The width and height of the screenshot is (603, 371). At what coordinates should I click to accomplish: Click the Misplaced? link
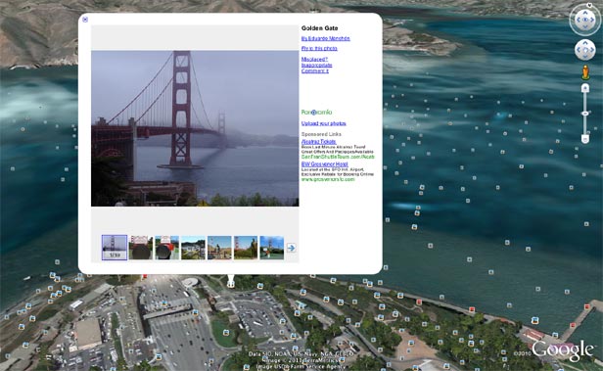pyautogui.click(x=314, y=59)
